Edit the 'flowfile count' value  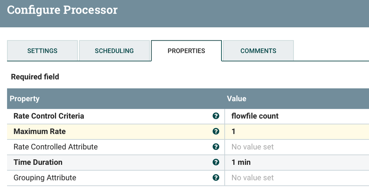[x=255, y=116]
